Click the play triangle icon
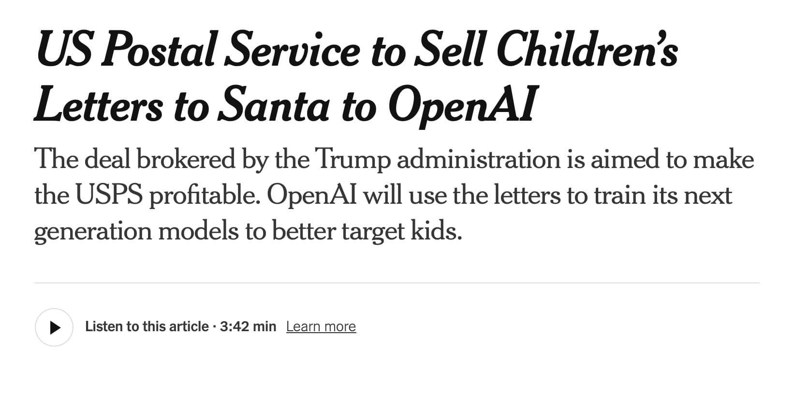The image size is (795, 393). pos(55,327)
